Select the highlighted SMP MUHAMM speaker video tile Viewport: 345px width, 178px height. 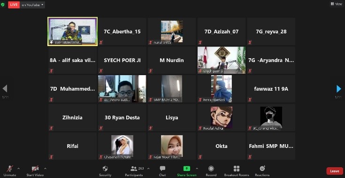click(73, 31)
